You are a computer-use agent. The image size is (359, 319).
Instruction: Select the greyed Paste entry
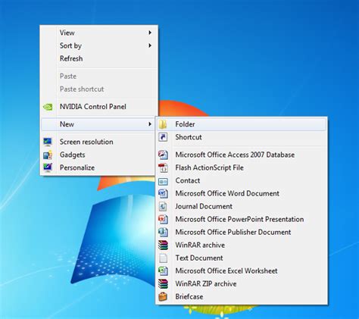pos(99,76)
